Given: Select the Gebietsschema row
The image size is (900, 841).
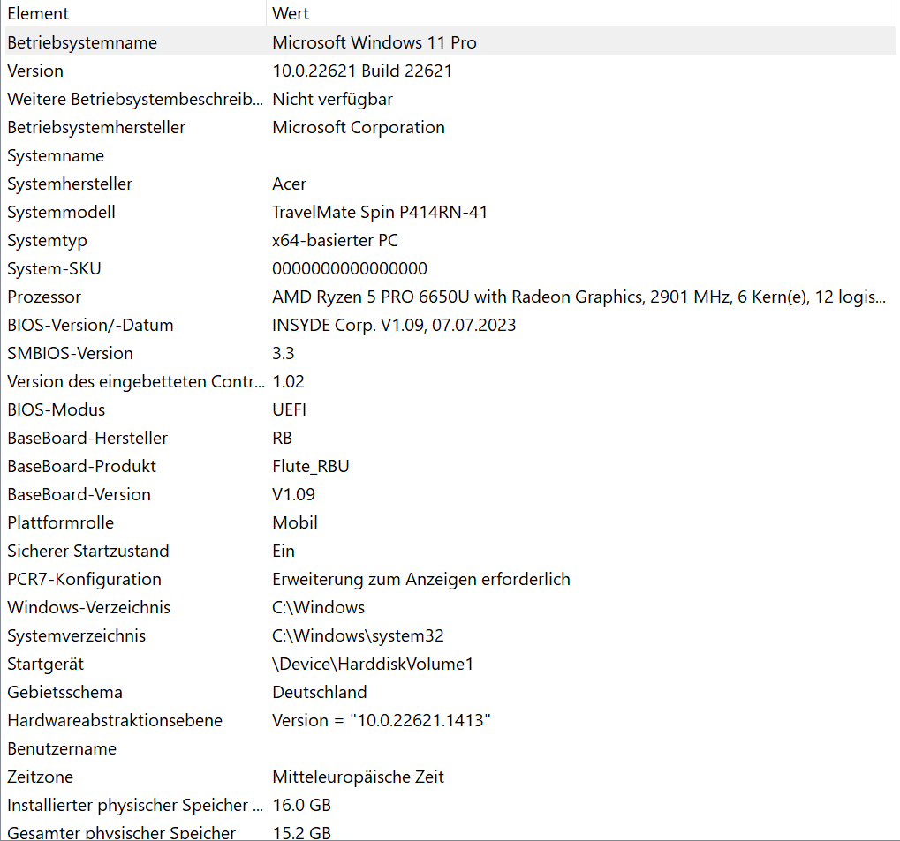Looking at the screenshot, I should 450,693.
